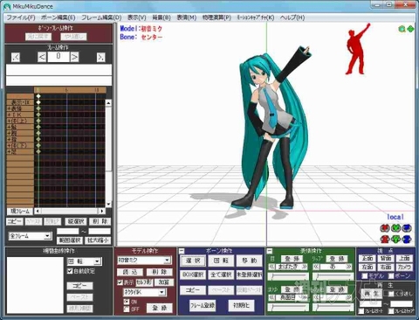Screen dimensions: 419x320
Task: Click the next eyebrow expression '»' arrow
Action: point(305,297)
